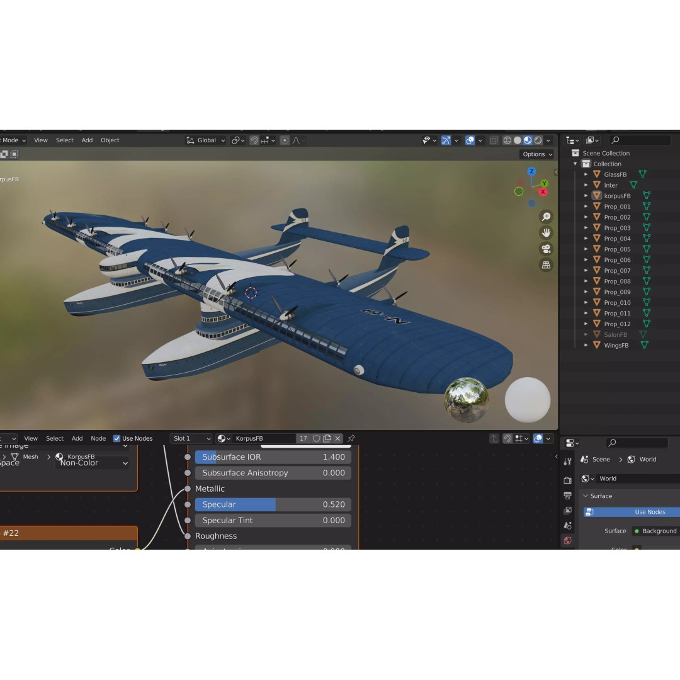Open the Tool properties tab icon
Viewport: 680px width, 680px height.
[x=567, y=462]
